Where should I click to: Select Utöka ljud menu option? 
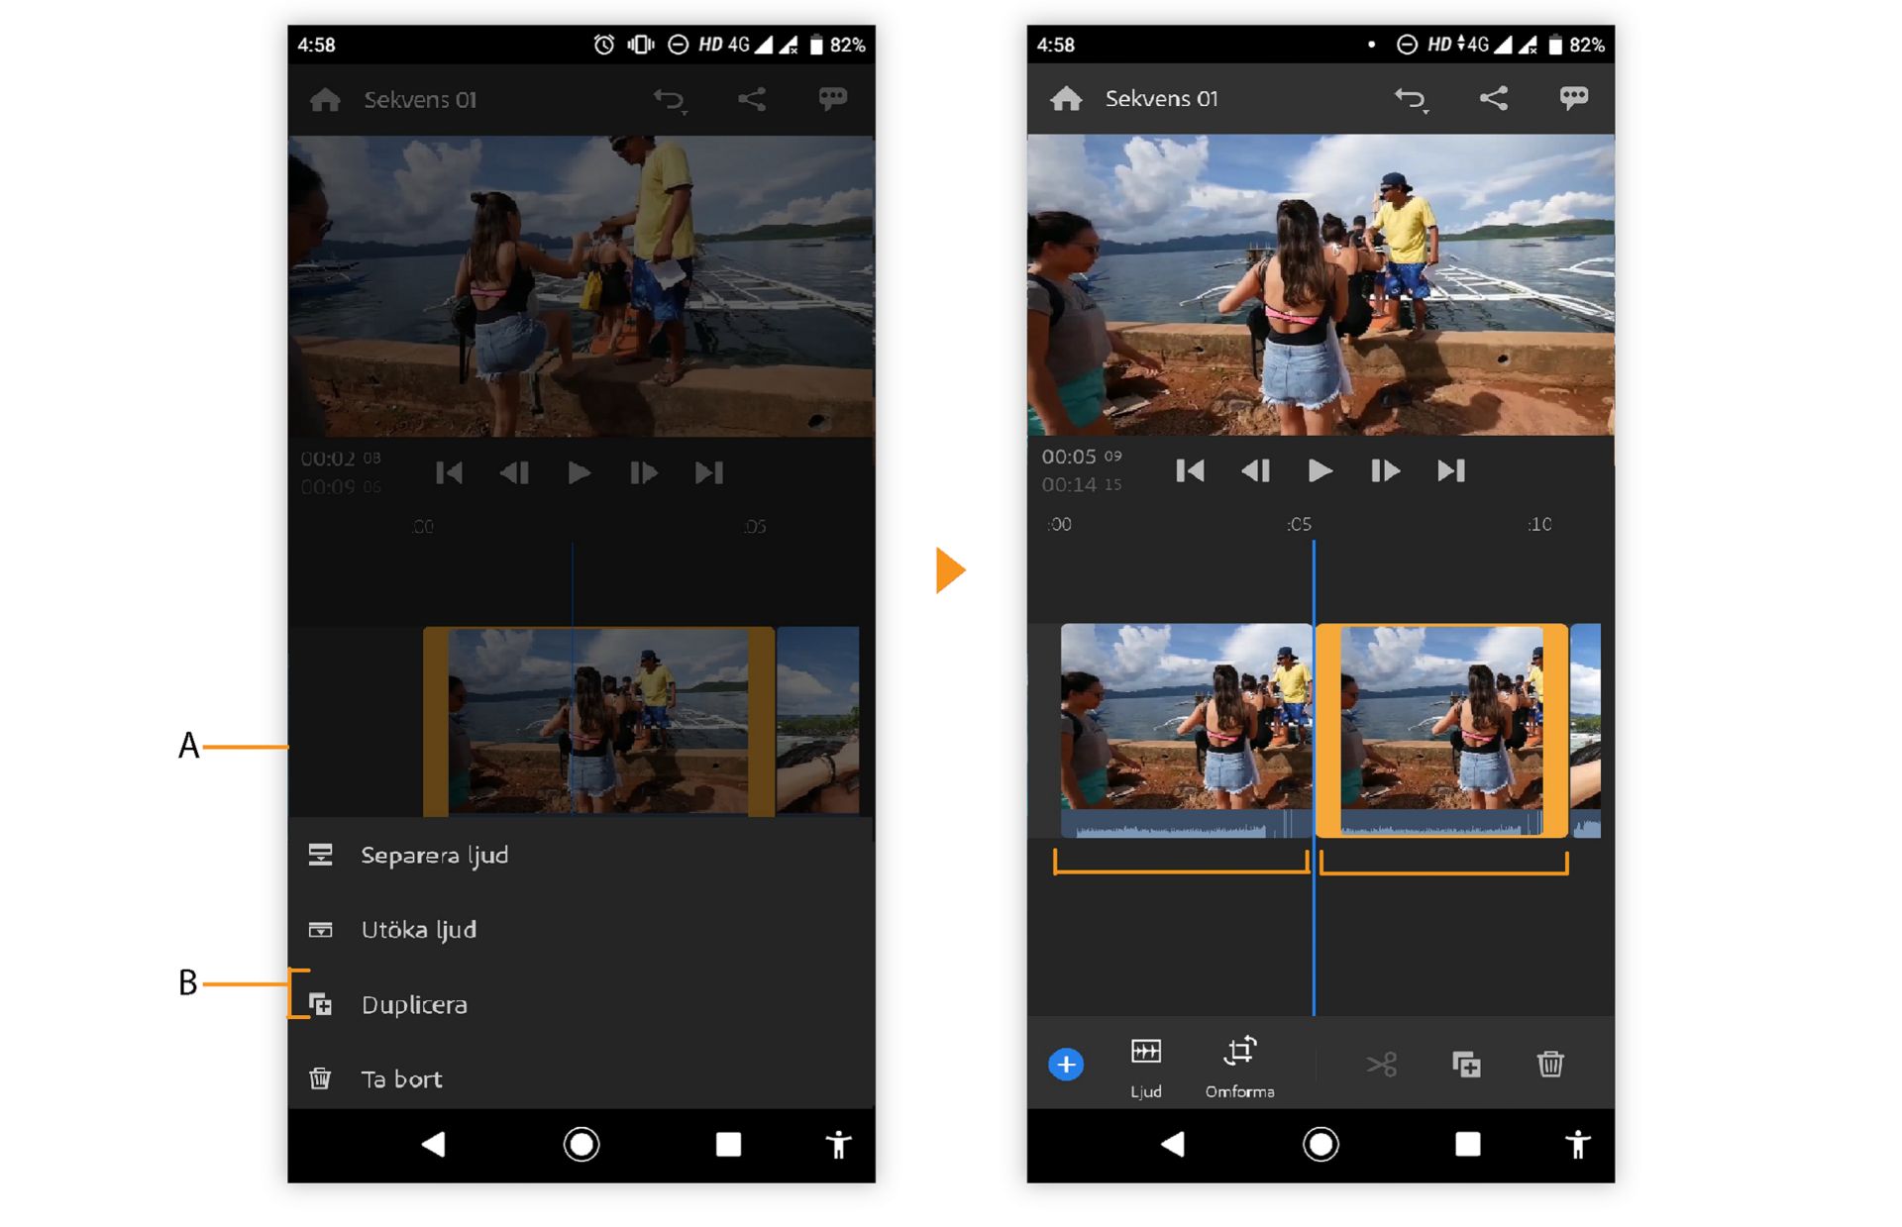click(x=418, y=930)
